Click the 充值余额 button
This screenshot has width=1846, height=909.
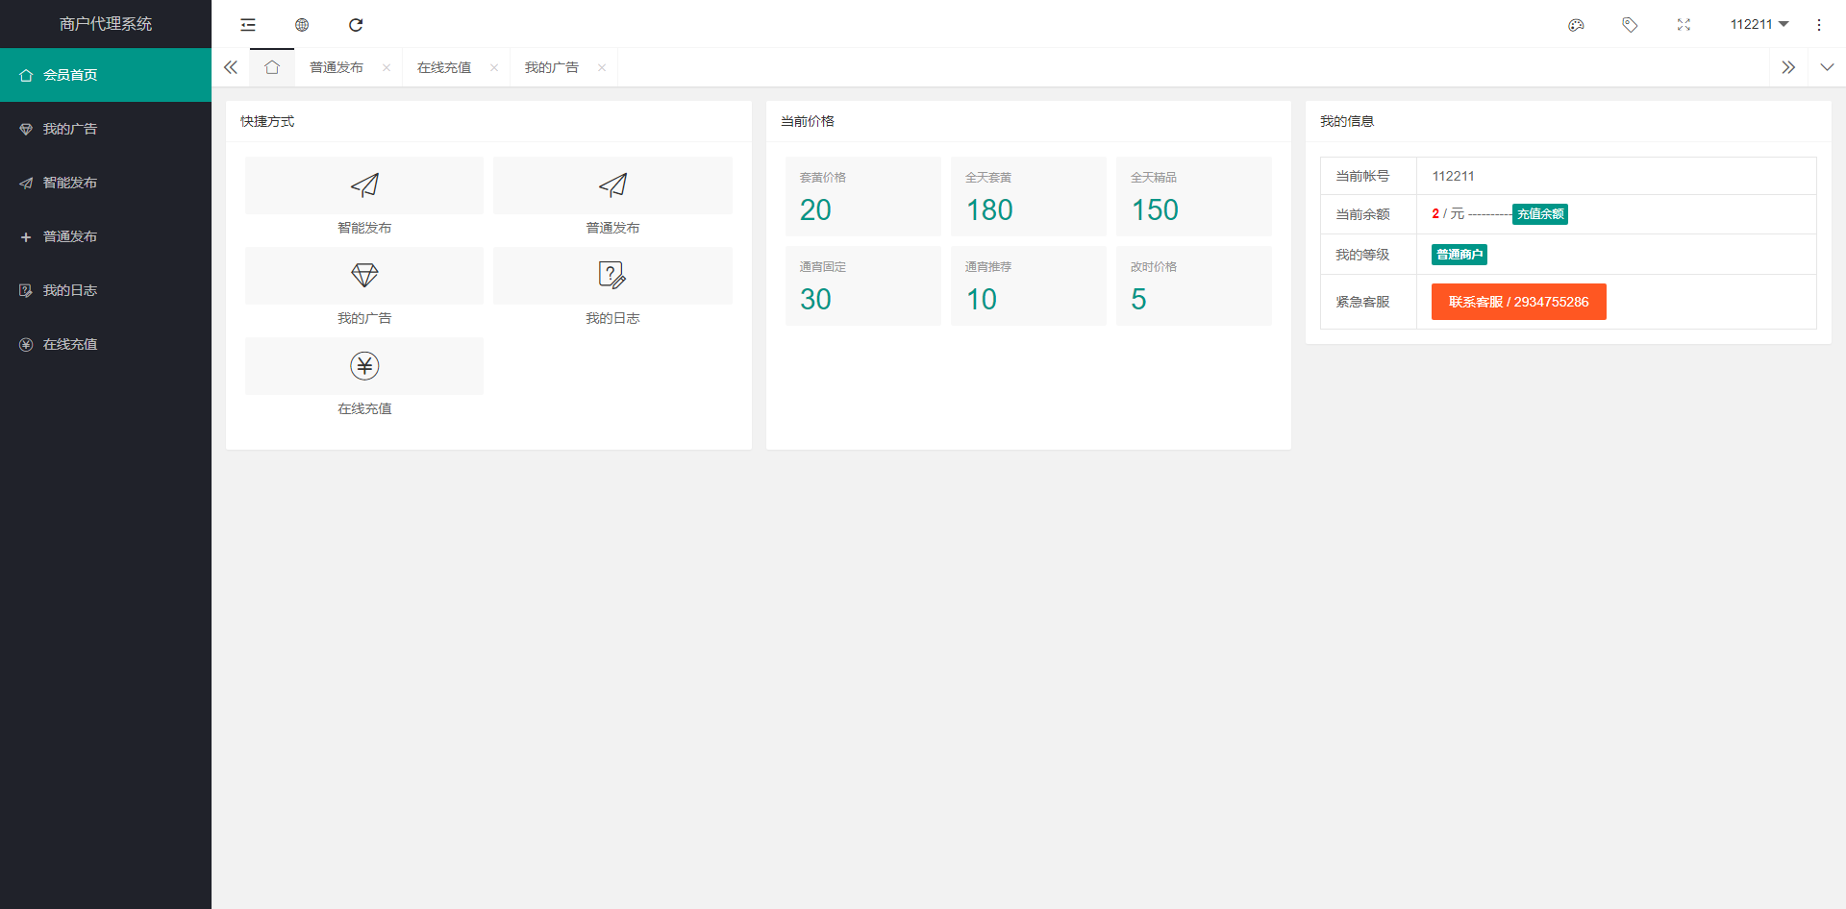click(1540, 214)
